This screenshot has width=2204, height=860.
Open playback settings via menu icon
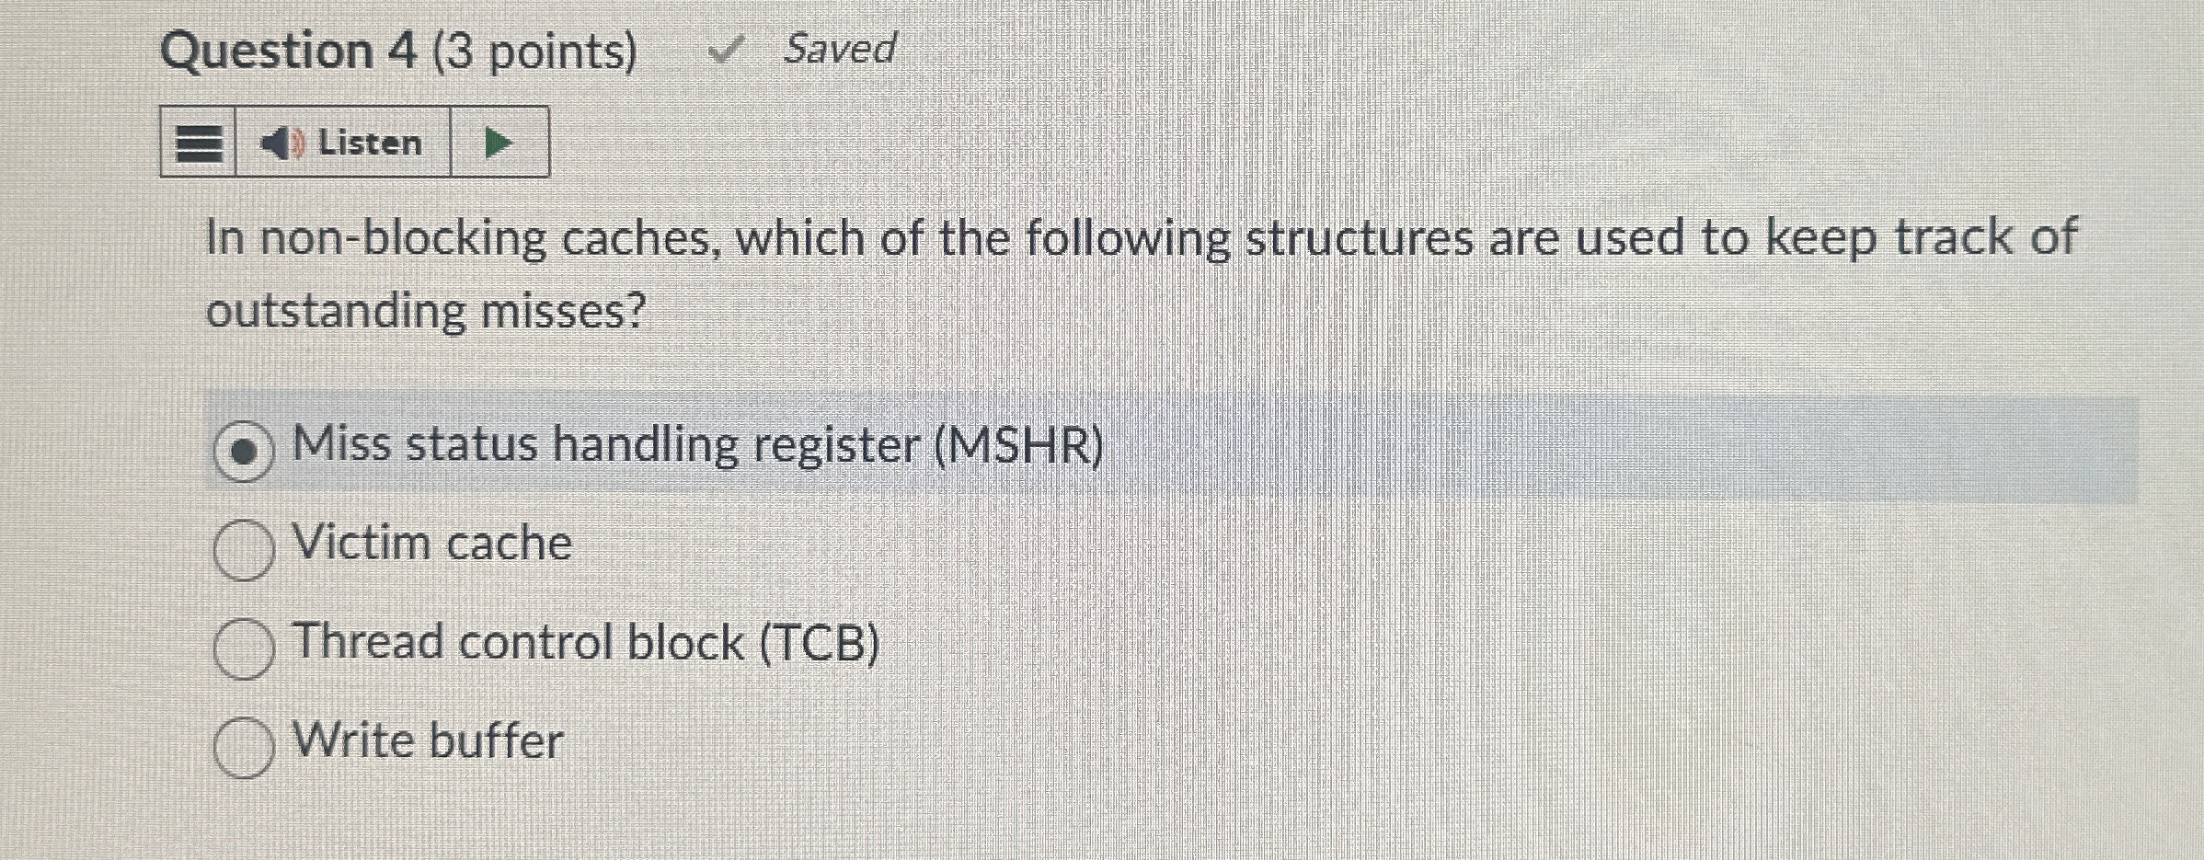(x=198, y=143)
